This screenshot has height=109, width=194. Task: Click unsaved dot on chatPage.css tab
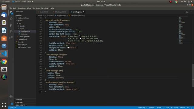[84, 12]
